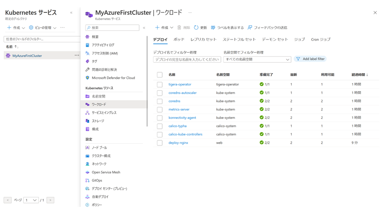Viewport: 380px width, 214px height.
Task: Click フィードバックの送信 toolbar button
Action: [x=267, y=28]
